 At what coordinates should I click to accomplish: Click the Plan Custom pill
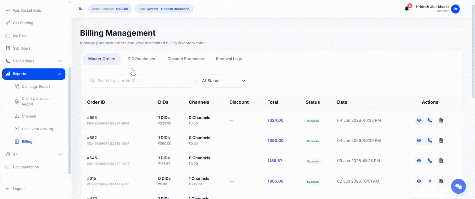pos(164,9)
